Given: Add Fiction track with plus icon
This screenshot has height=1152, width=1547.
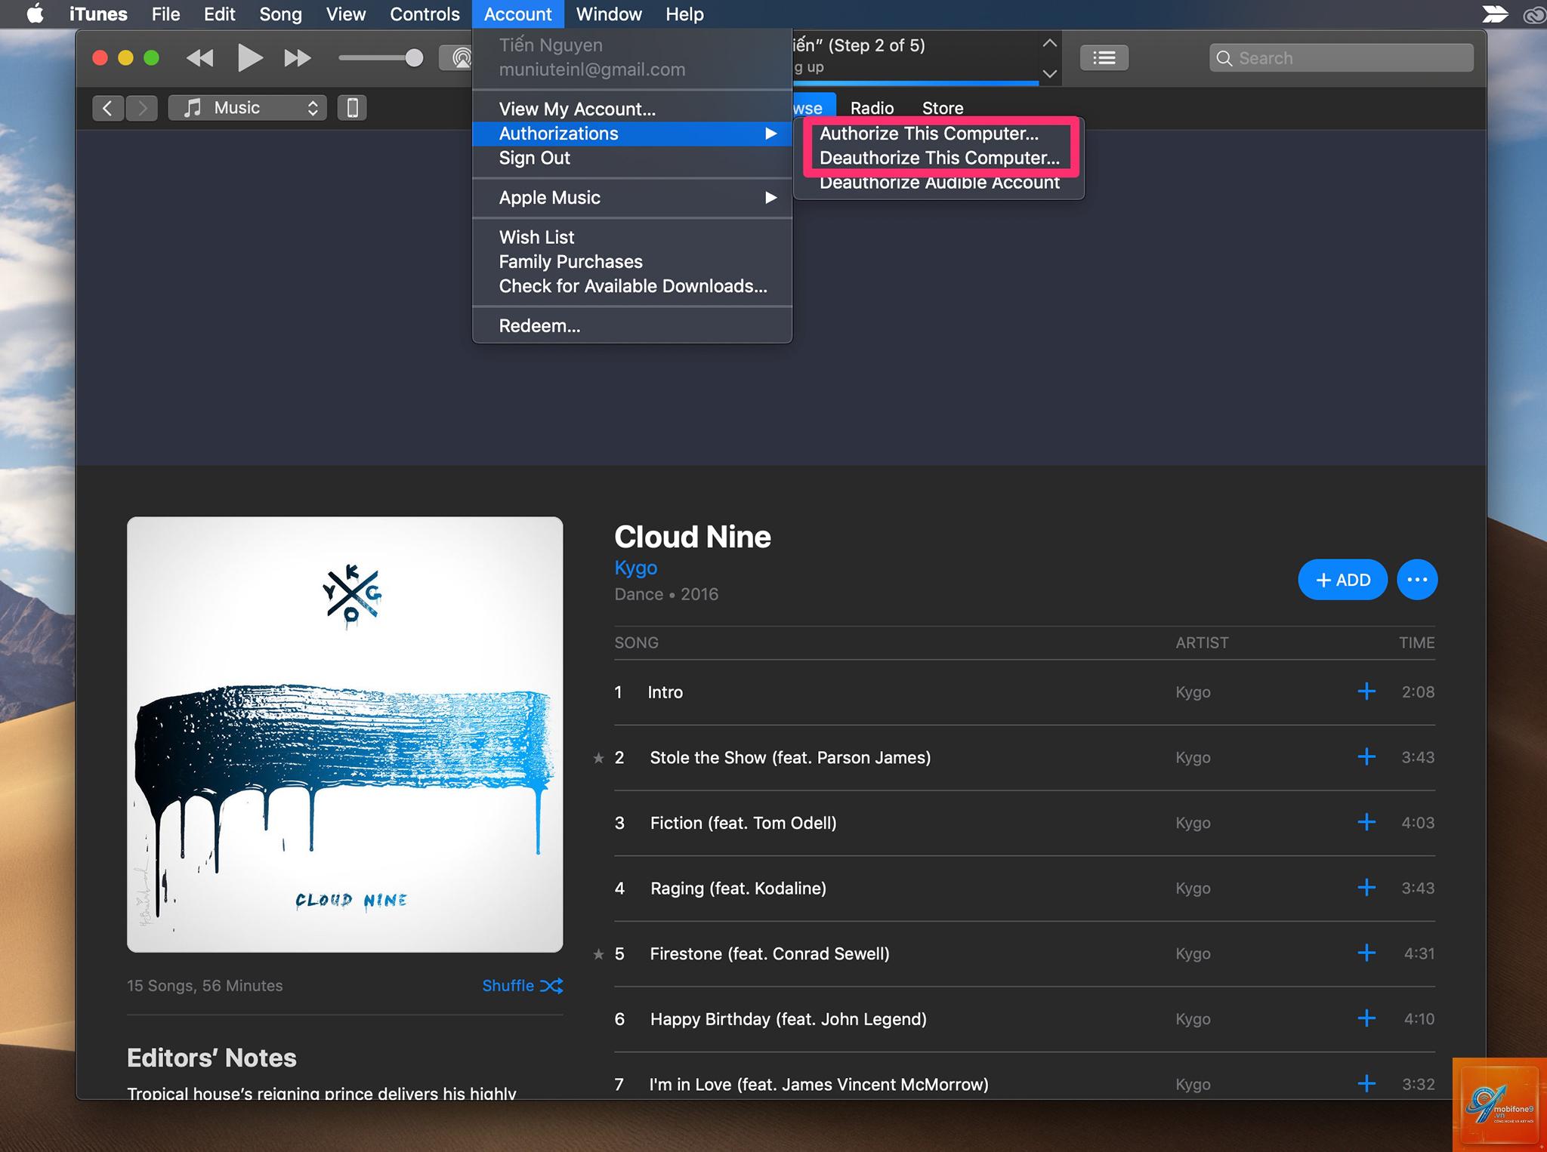Looking at the screenshot, I should pyautogui.click(x=1366, y=822).
